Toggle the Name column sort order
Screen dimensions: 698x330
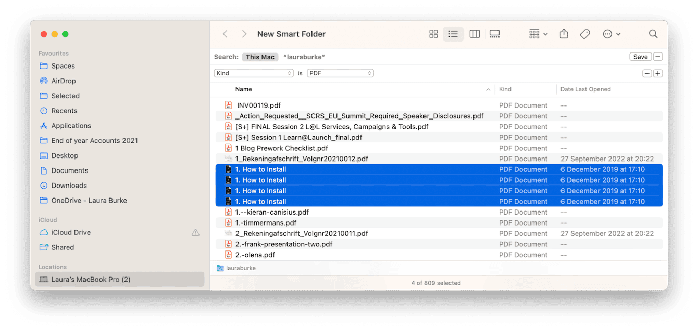244,89
